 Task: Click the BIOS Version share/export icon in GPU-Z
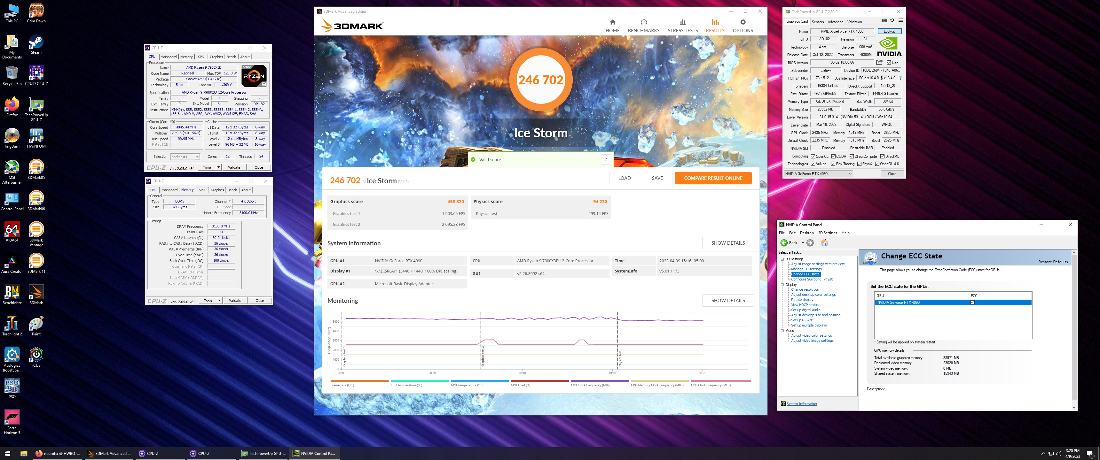(x=879, y=62)
